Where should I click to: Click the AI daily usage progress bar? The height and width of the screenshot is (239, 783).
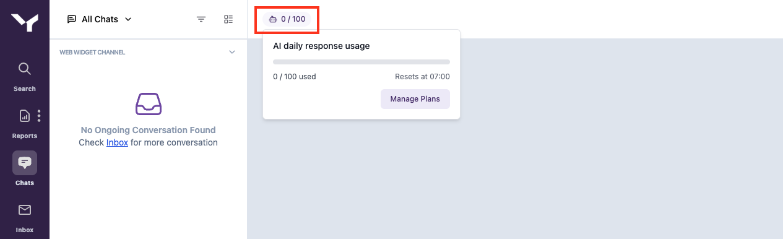click(361, 62)
